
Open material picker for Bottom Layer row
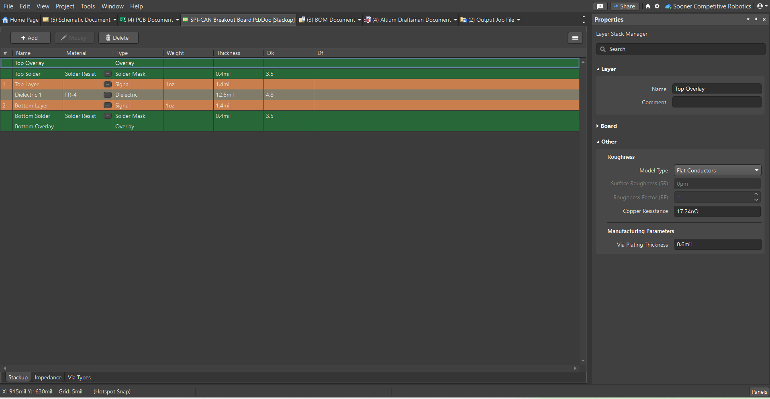108,105
